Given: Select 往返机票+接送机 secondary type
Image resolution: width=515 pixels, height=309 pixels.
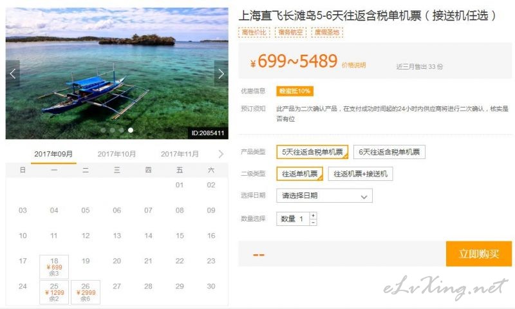Looking at the screenshot, I should point(360,174).
